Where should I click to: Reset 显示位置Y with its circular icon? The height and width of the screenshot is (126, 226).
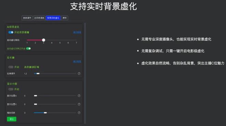(79, 104)
